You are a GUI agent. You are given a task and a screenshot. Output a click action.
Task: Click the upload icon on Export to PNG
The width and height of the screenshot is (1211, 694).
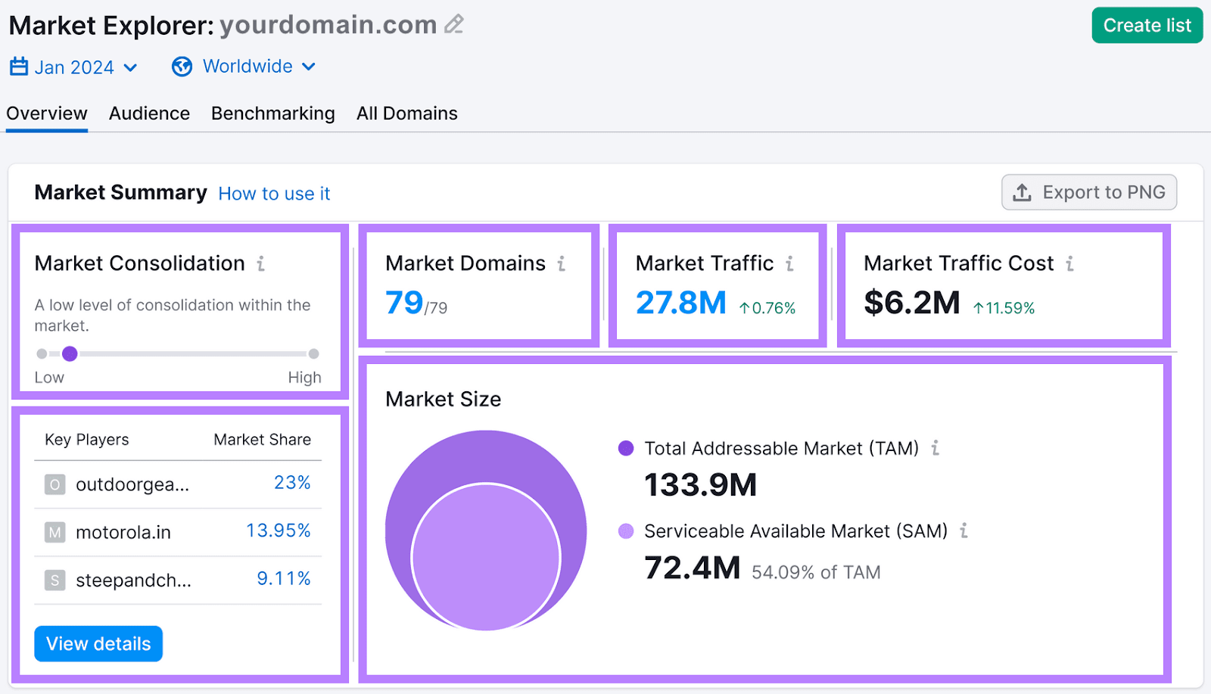(x=1022, y=192)
